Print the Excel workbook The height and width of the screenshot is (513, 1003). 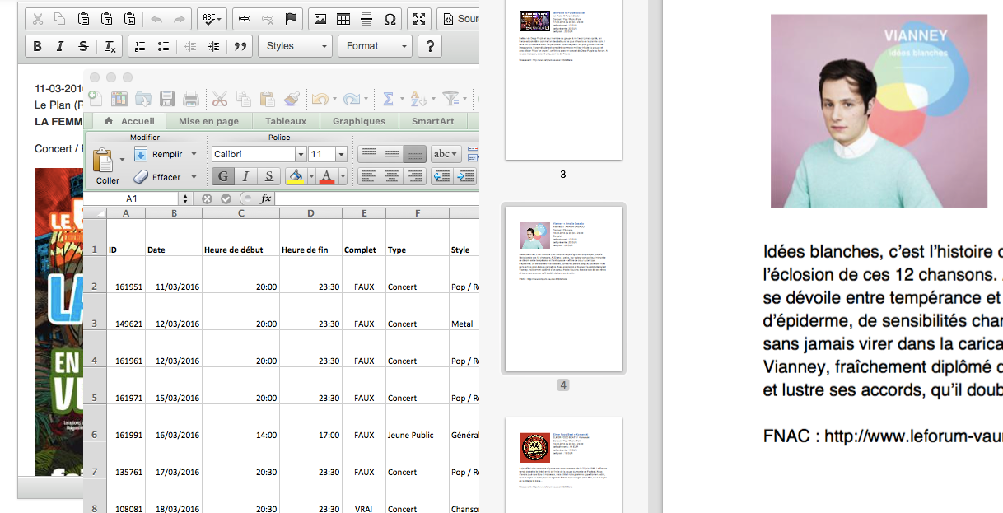pyautogui.click(x=191, y=99)
